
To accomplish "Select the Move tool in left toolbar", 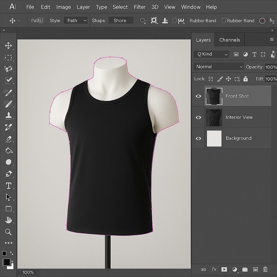I will [x=8, y=45].
